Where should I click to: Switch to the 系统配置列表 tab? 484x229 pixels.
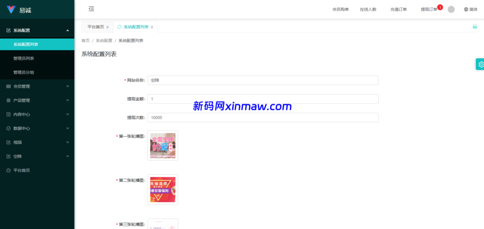tap(136, 27)
